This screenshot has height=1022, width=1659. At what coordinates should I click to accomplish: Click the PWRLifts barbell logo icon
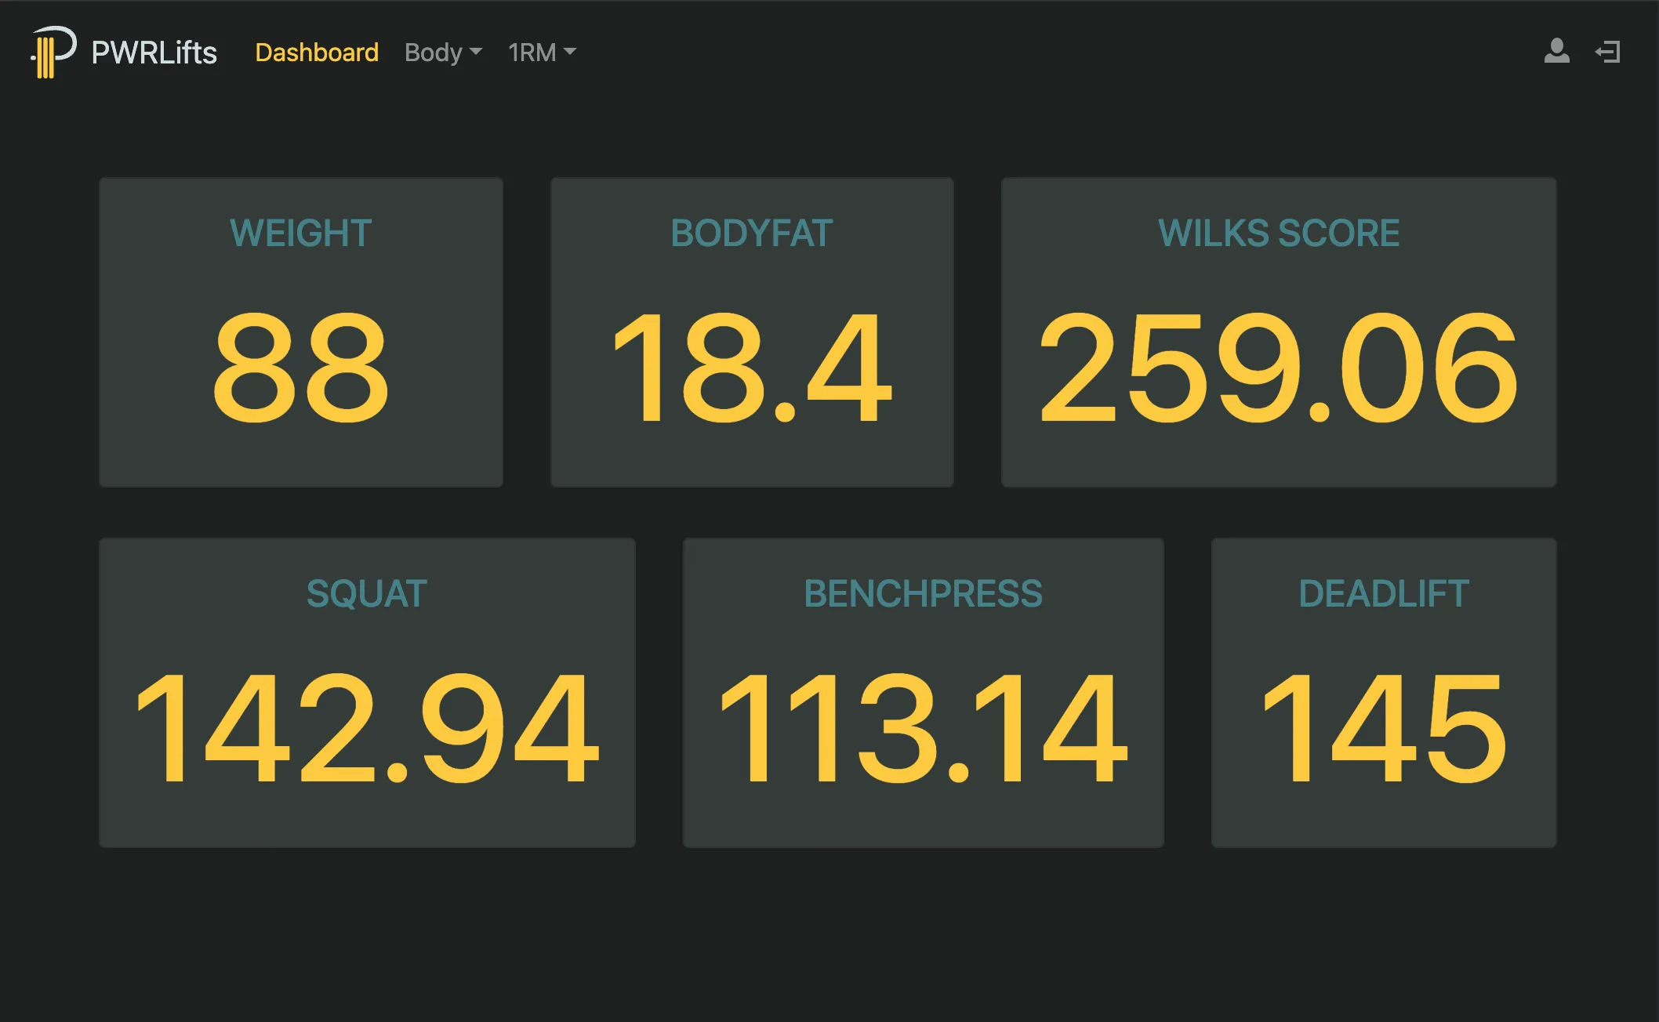click(x=53, y=52)
